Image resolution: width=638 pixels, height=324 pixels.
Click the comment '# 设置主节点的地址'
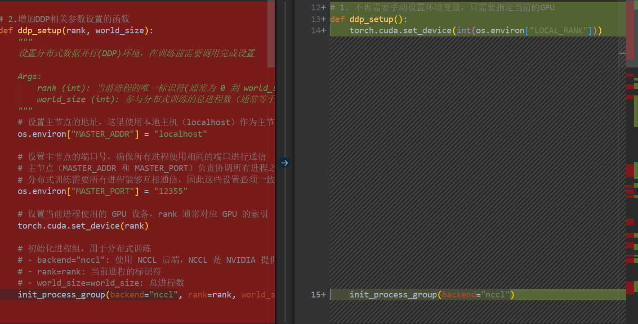pyautogui.click(x=146, y=122)
